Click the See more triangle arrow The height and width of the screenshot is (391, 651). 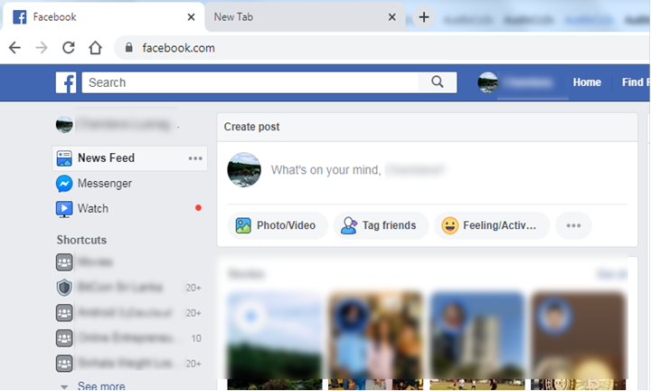tap(64, 386)
